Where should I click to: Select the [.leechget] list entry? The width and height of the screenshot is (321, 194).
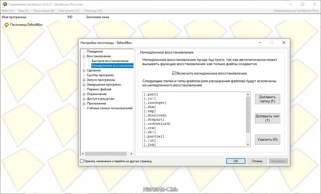pyautogui.click(x=155, y=103)
